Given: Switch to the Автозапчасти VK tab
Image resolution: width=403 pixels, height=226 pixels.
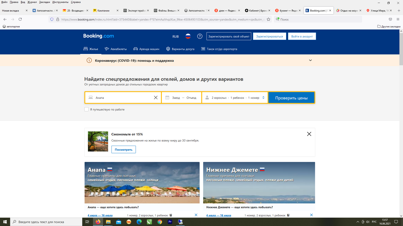Looking at the screenshot, I should click(45, 10).
